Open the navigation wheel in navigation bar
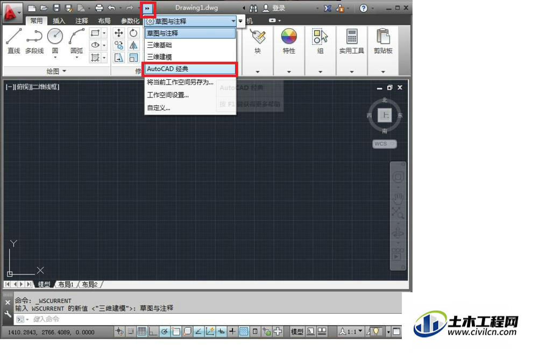 (398, 177)
